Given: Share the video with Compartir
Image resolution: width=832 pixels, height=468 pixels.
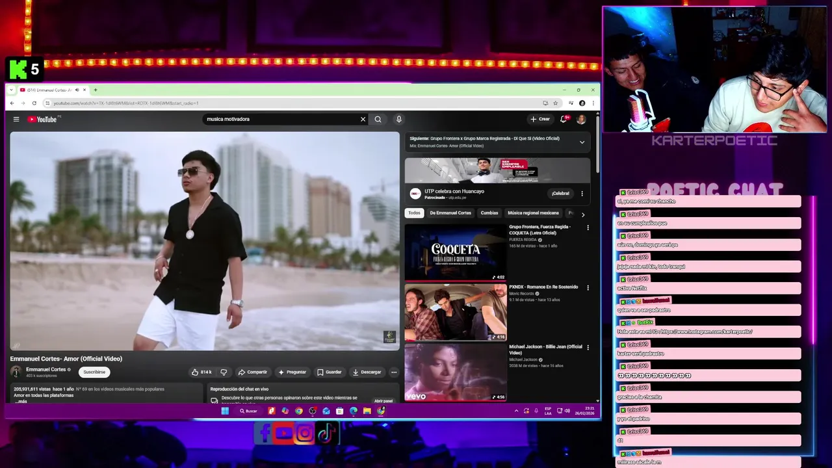Looking at the screenshot, I should point(253,372).
